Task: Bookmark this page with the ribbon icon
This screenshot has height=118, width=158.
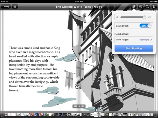Action: [x=154, y=7]
